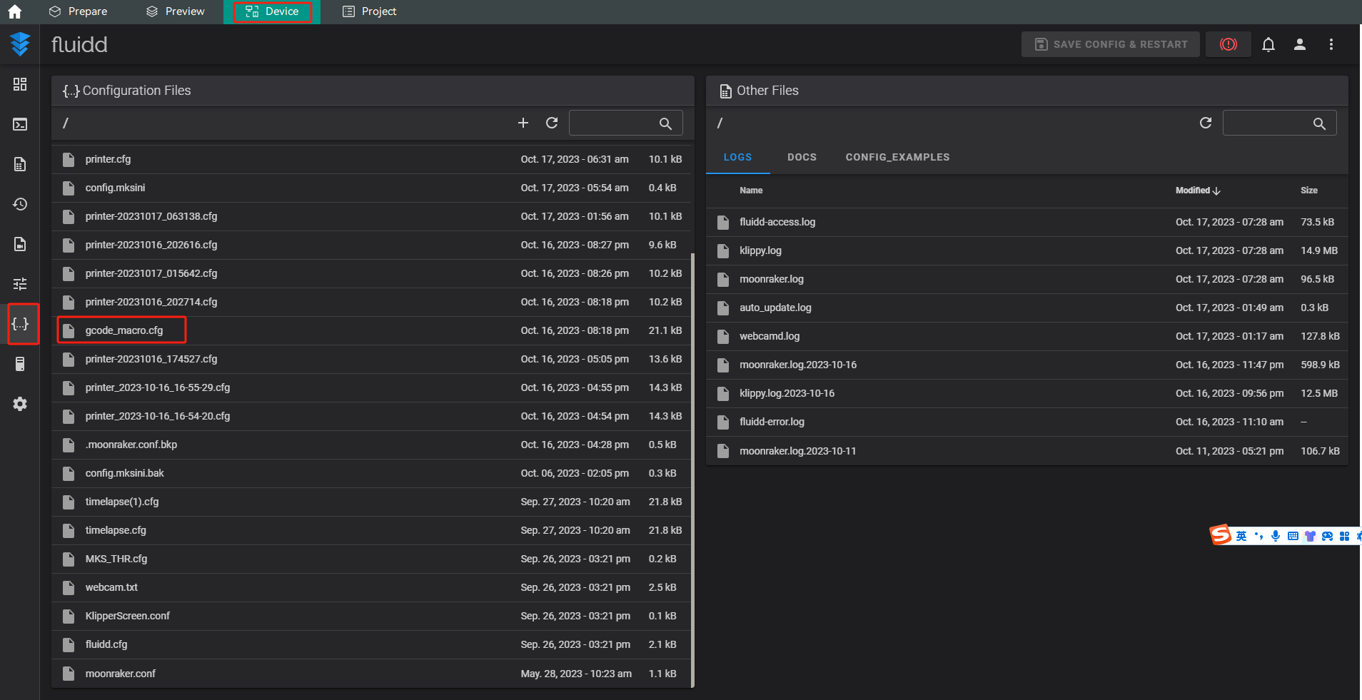Open notifications bell

tap(1268, 44)
